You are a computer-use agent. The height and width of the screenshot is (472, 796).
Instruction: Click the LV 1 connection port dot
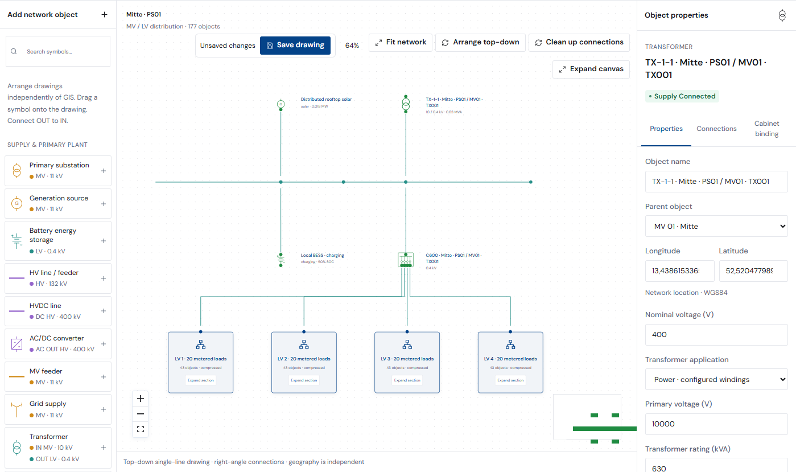click(x=201, y=331)
